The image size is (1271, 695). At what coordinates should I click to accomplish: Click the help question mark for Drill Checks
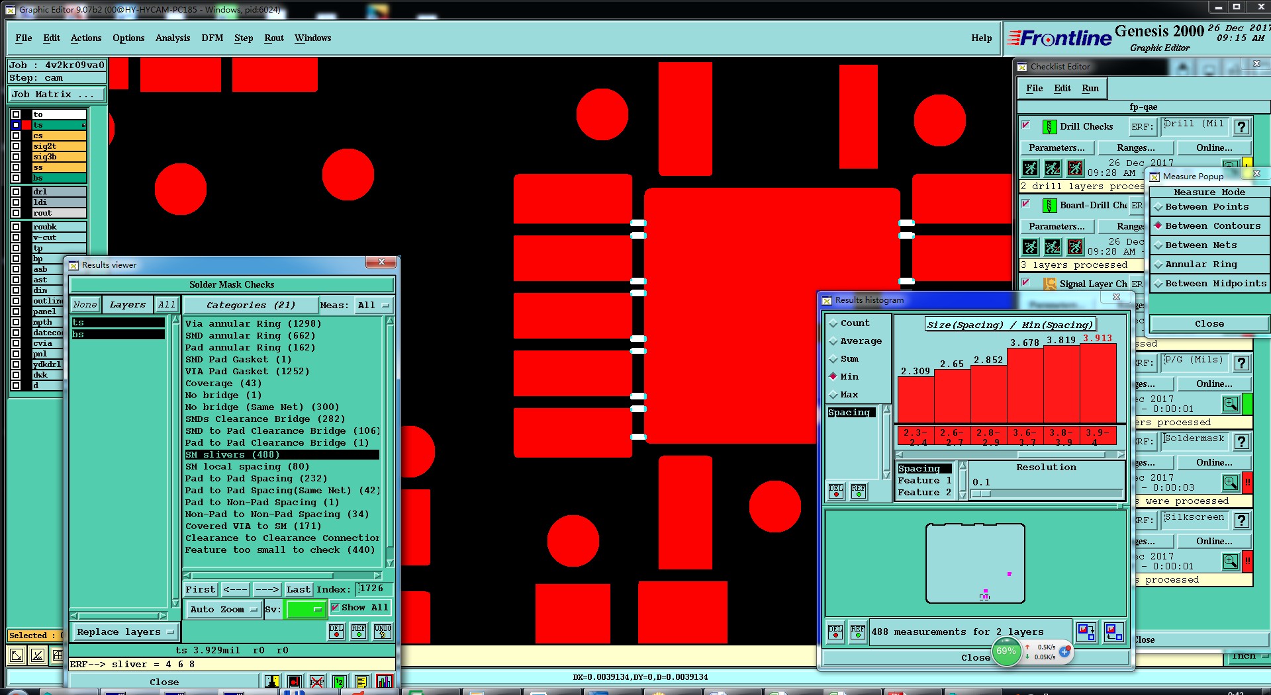1242,127
